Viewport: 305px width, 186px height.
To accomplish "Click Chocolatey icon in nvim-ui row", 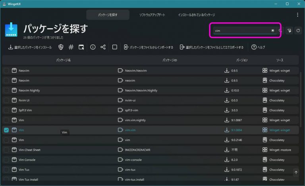I will 265,100.
